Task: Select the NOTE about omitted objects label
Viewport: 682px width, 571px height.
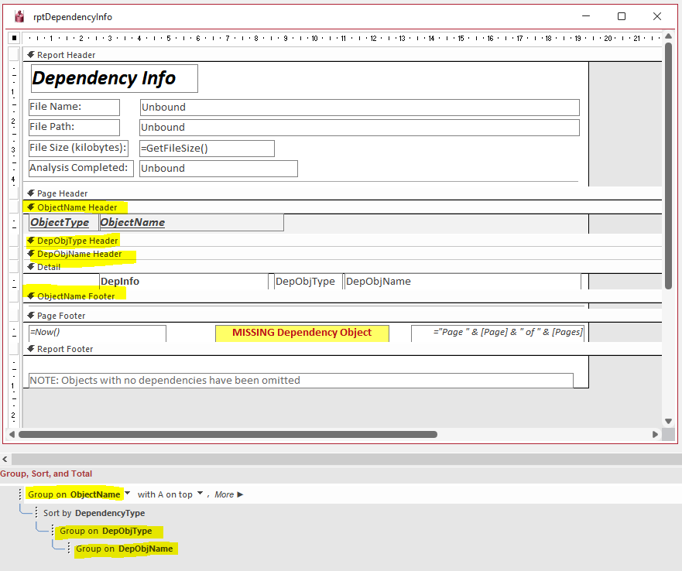Action: [x=301, y=381]
